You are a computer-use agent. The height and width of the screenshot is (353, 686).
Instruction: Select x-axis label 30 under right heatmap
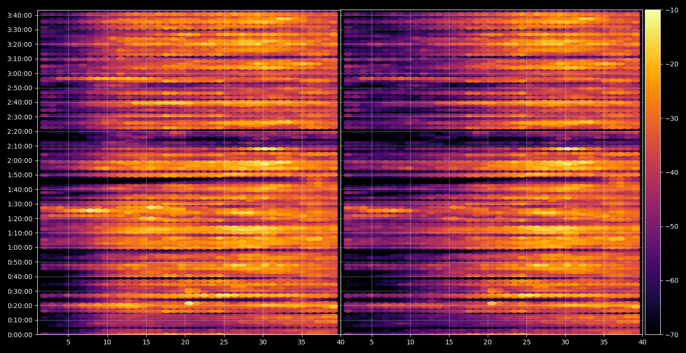click(565, 342)
